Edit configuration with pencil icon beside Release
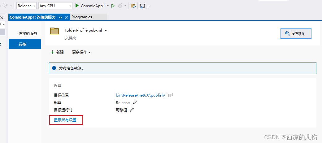 click(x=135, y=102)
